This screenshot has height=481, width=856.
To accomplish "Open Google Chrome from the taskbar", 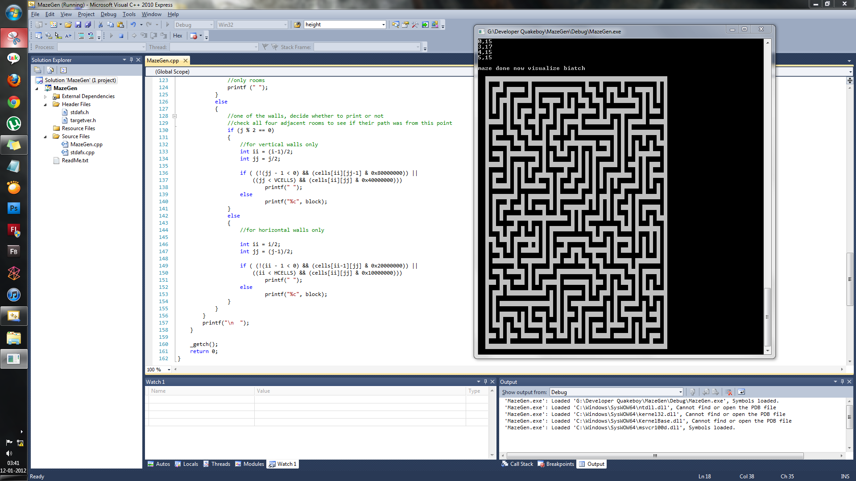I will 14,102.
